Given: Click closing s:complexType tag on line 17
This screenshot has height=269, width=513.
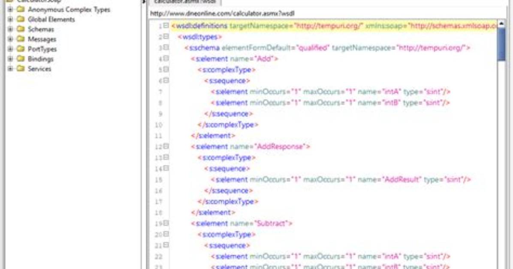Looking at the screenshot, I should coord(228,202).
